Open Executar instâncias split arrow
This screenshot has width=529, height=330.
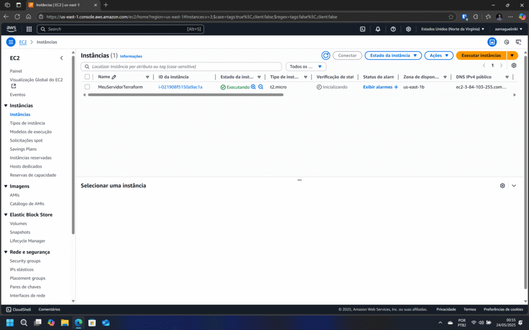512,56
